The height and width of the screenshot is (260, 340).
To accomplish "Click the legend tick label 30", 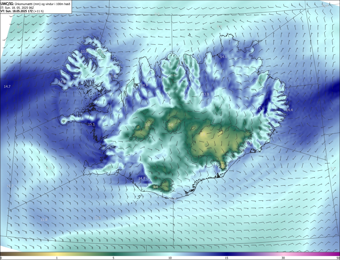I will click(x=283, y=258).
